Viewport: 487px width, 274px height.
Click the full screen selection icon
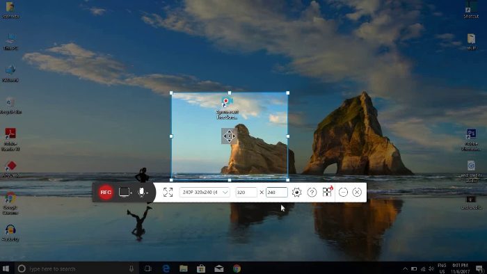tap(168, 193)
